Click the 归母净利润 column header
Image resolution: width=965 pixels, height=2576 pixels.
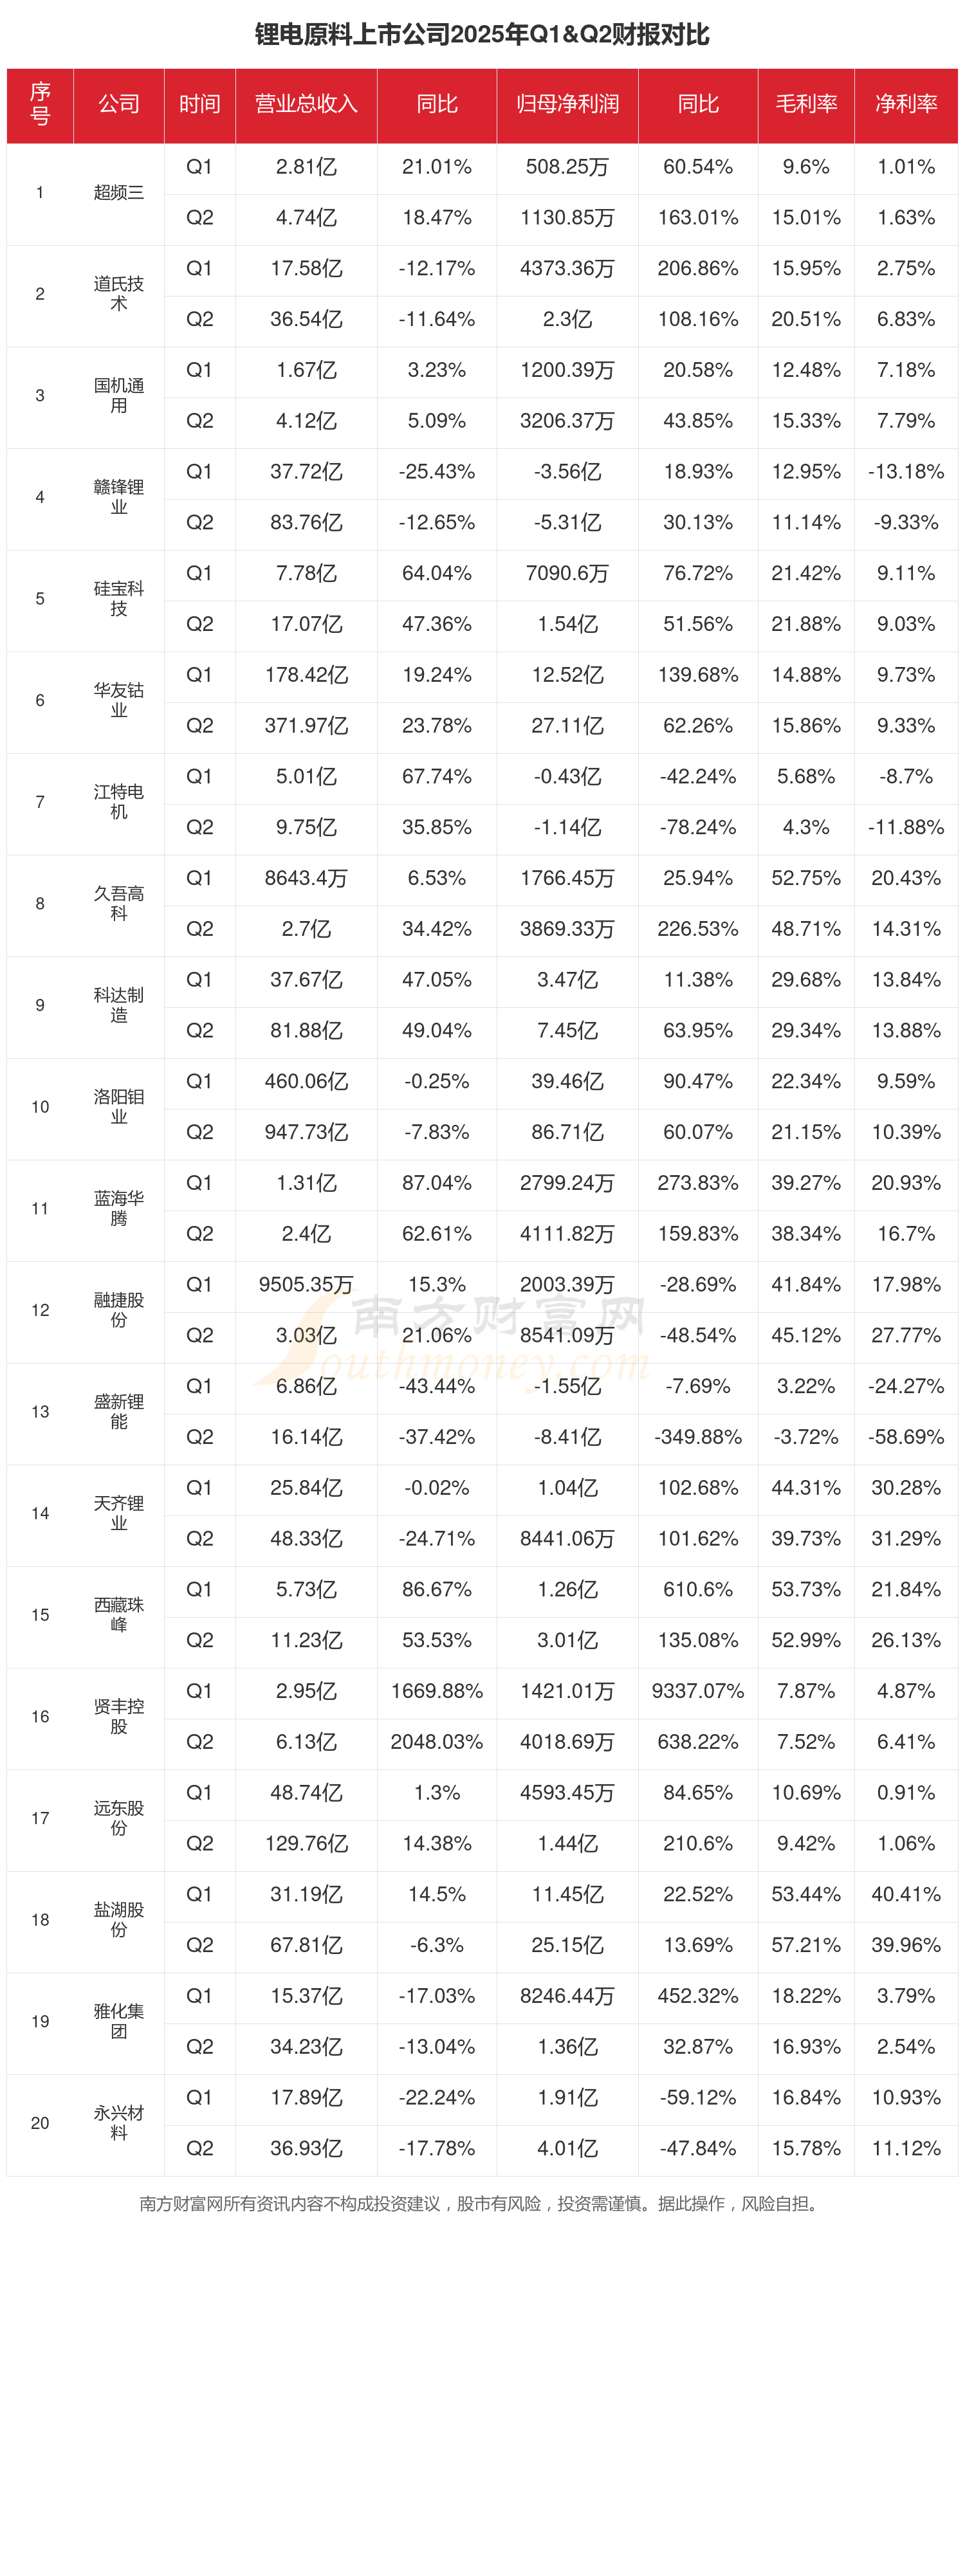[x=567, y=104]
